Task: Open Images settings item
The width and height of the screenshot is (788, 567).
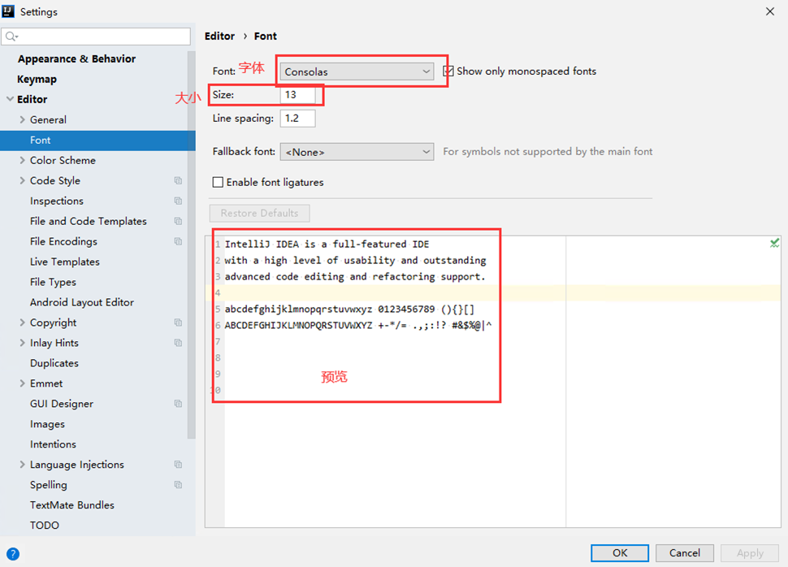Action: pyautogui.click(x=47, y=424)
